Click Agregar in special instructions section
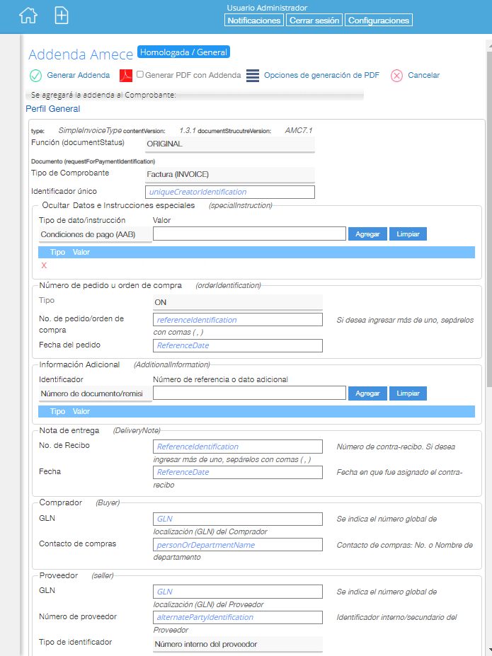Screen dimensions: 492x656 click(367, 234)
